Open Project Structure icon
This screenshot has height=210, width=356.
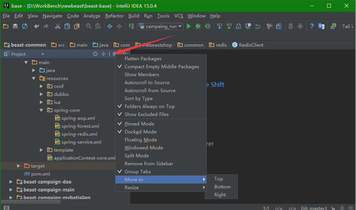click(279, 26)
